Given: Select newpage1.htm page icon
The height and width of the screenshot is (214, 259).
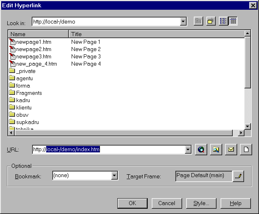Looking at the screenshot, I should pos(12,42).
